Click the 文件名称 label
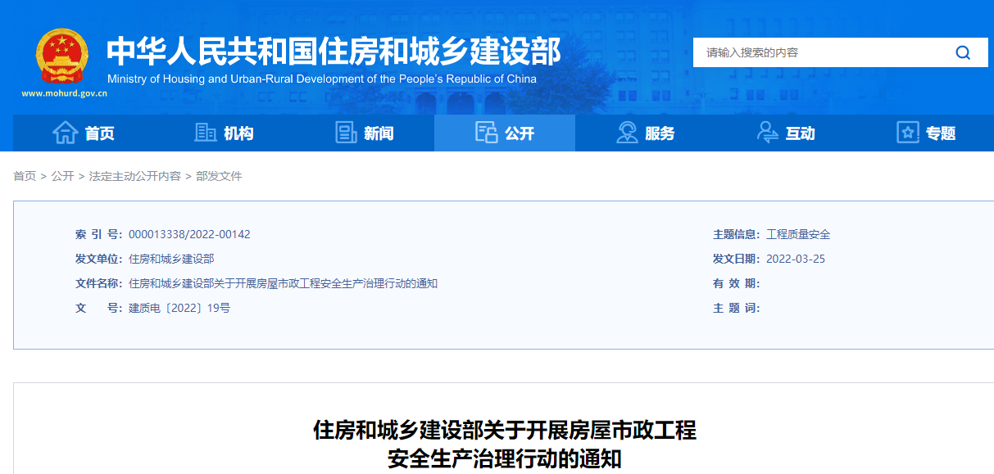 (98, 283)
